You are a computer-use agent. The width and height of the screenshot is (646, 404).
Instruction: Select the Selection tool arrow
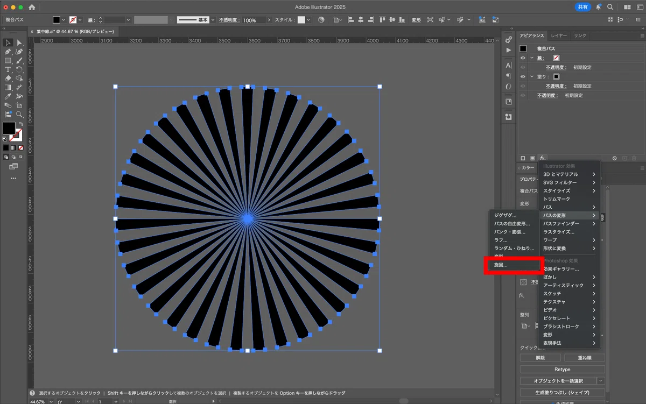pyautogui.click(x=8, y=42)
